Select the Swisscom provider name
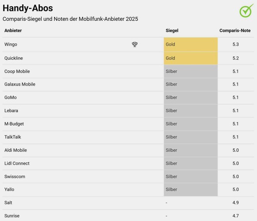Screen dimensions: 257x221 (x=15, y=176)
